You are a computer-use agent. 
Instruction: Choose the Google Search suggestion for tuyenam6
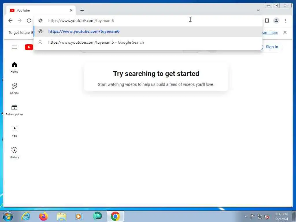148,42
